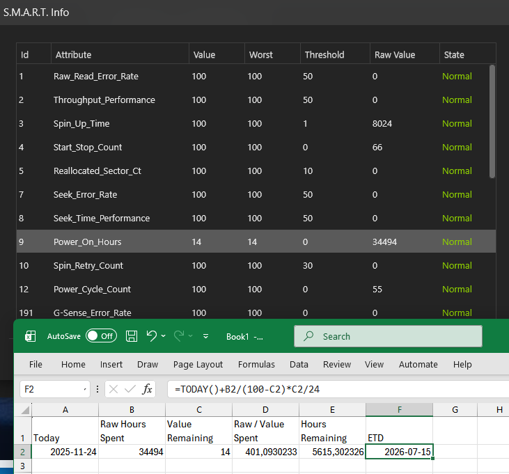Screen dimensions: 509x474
Task: Select column C header
Action: point(199,410)
